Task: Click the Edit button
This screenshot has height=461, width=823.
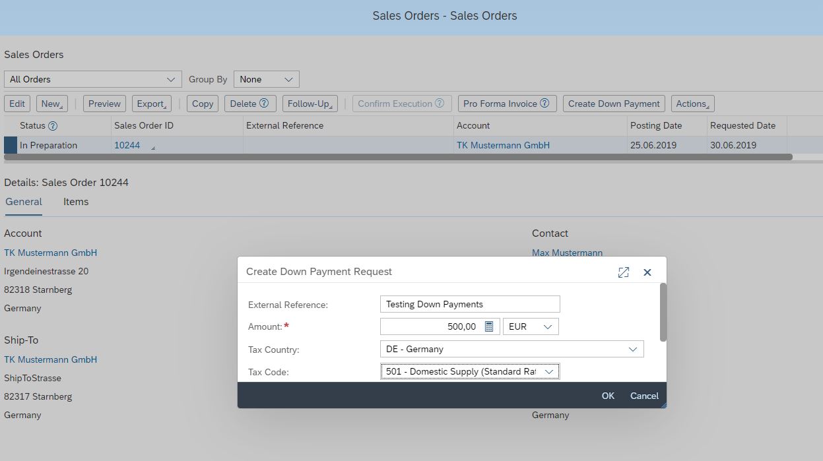Action: point(17,104)
